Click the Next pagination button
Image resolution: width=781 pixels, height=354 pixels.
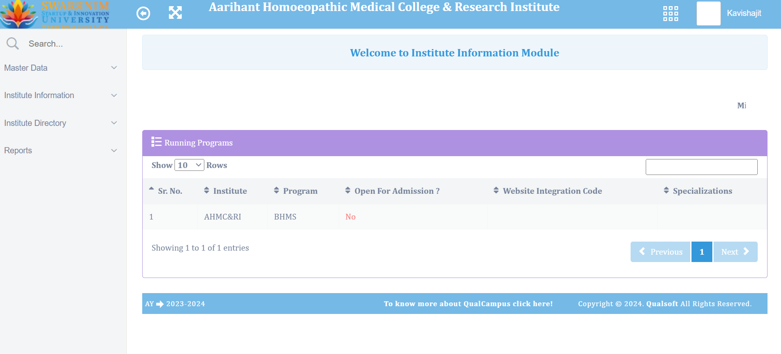(735, 252)
